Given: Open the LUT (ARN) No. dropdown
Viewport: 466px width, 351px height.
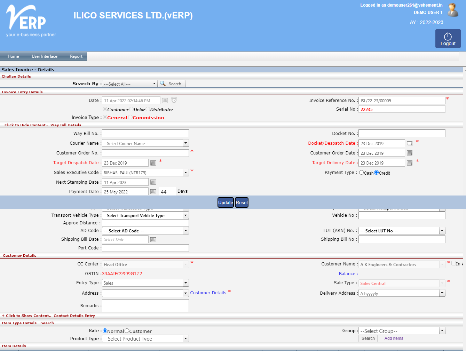Looking at the screenshot, I should (402, 231).
